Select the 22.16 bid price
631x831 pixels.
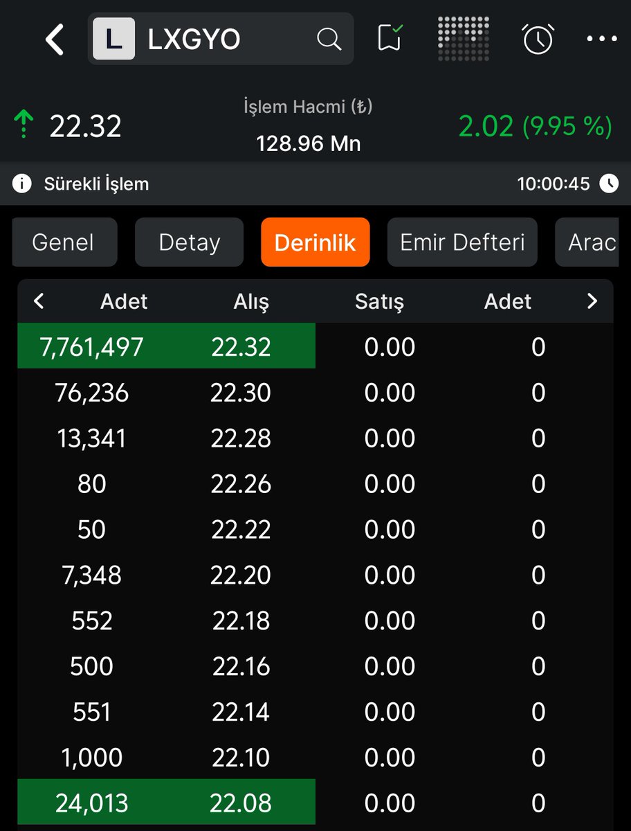tap(241, 667)
